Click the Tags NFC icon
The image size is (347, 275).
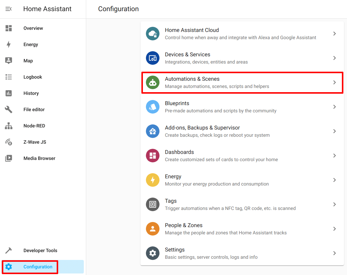point(153,204)
